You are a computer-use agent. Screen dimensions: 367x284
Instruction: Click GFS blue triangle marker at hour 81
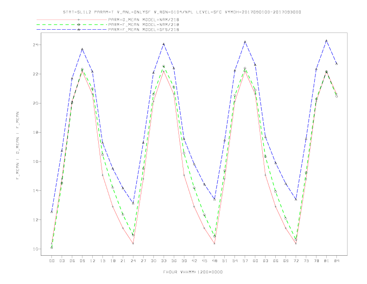pyautogui.click(x=327, y=41)
